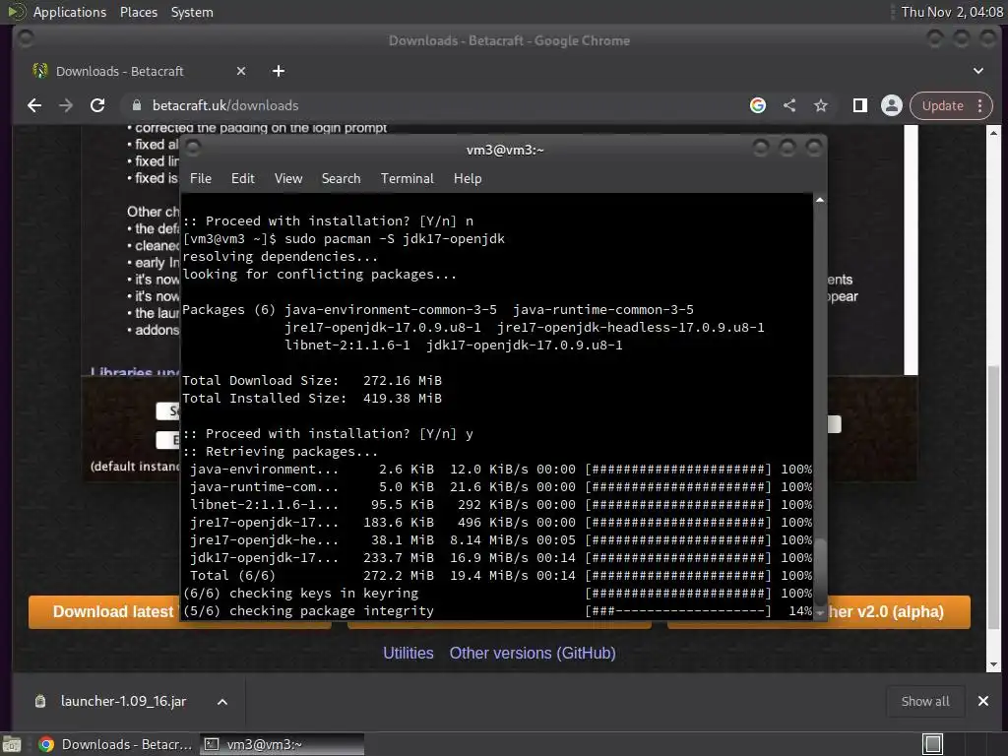Click the Applications menu logo icon
Screen dimensions: 1008x756
point(16,12)
